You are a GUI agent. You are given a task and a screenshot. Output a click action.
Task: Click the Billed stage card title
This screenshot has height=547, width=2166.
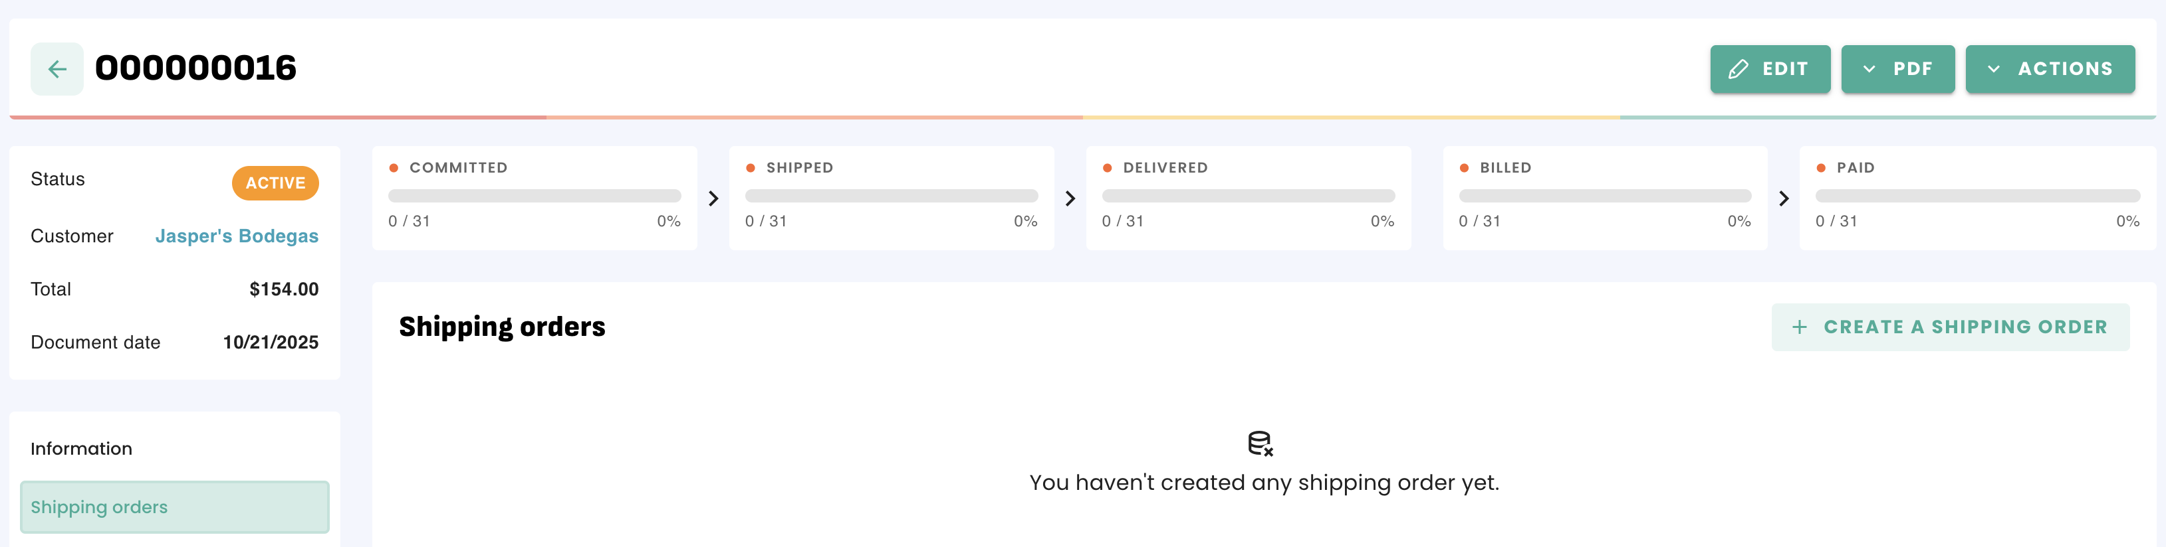[x=1505, y=168]
